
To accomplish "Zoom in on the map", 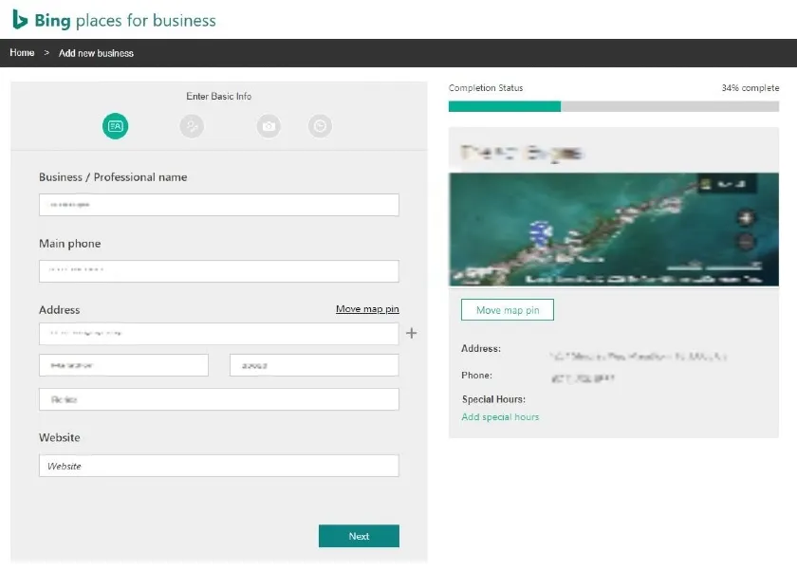I will (745, 218).
